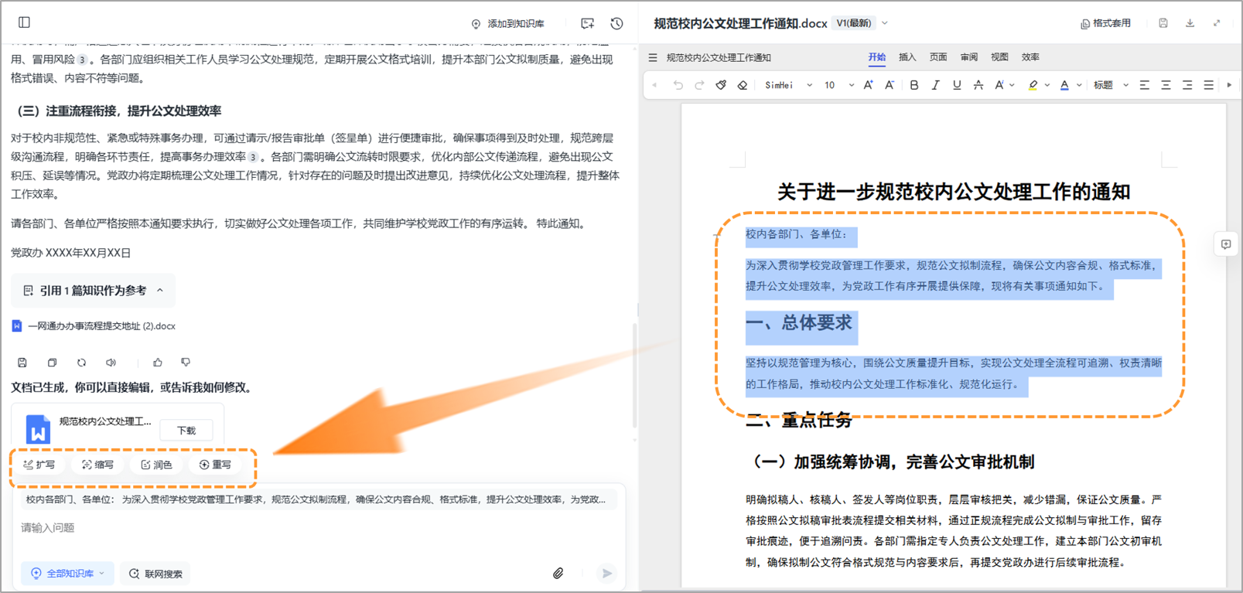Click 添加到知识库 at the top
Screen dimensions: 1243x593
(x=507, y=24)
